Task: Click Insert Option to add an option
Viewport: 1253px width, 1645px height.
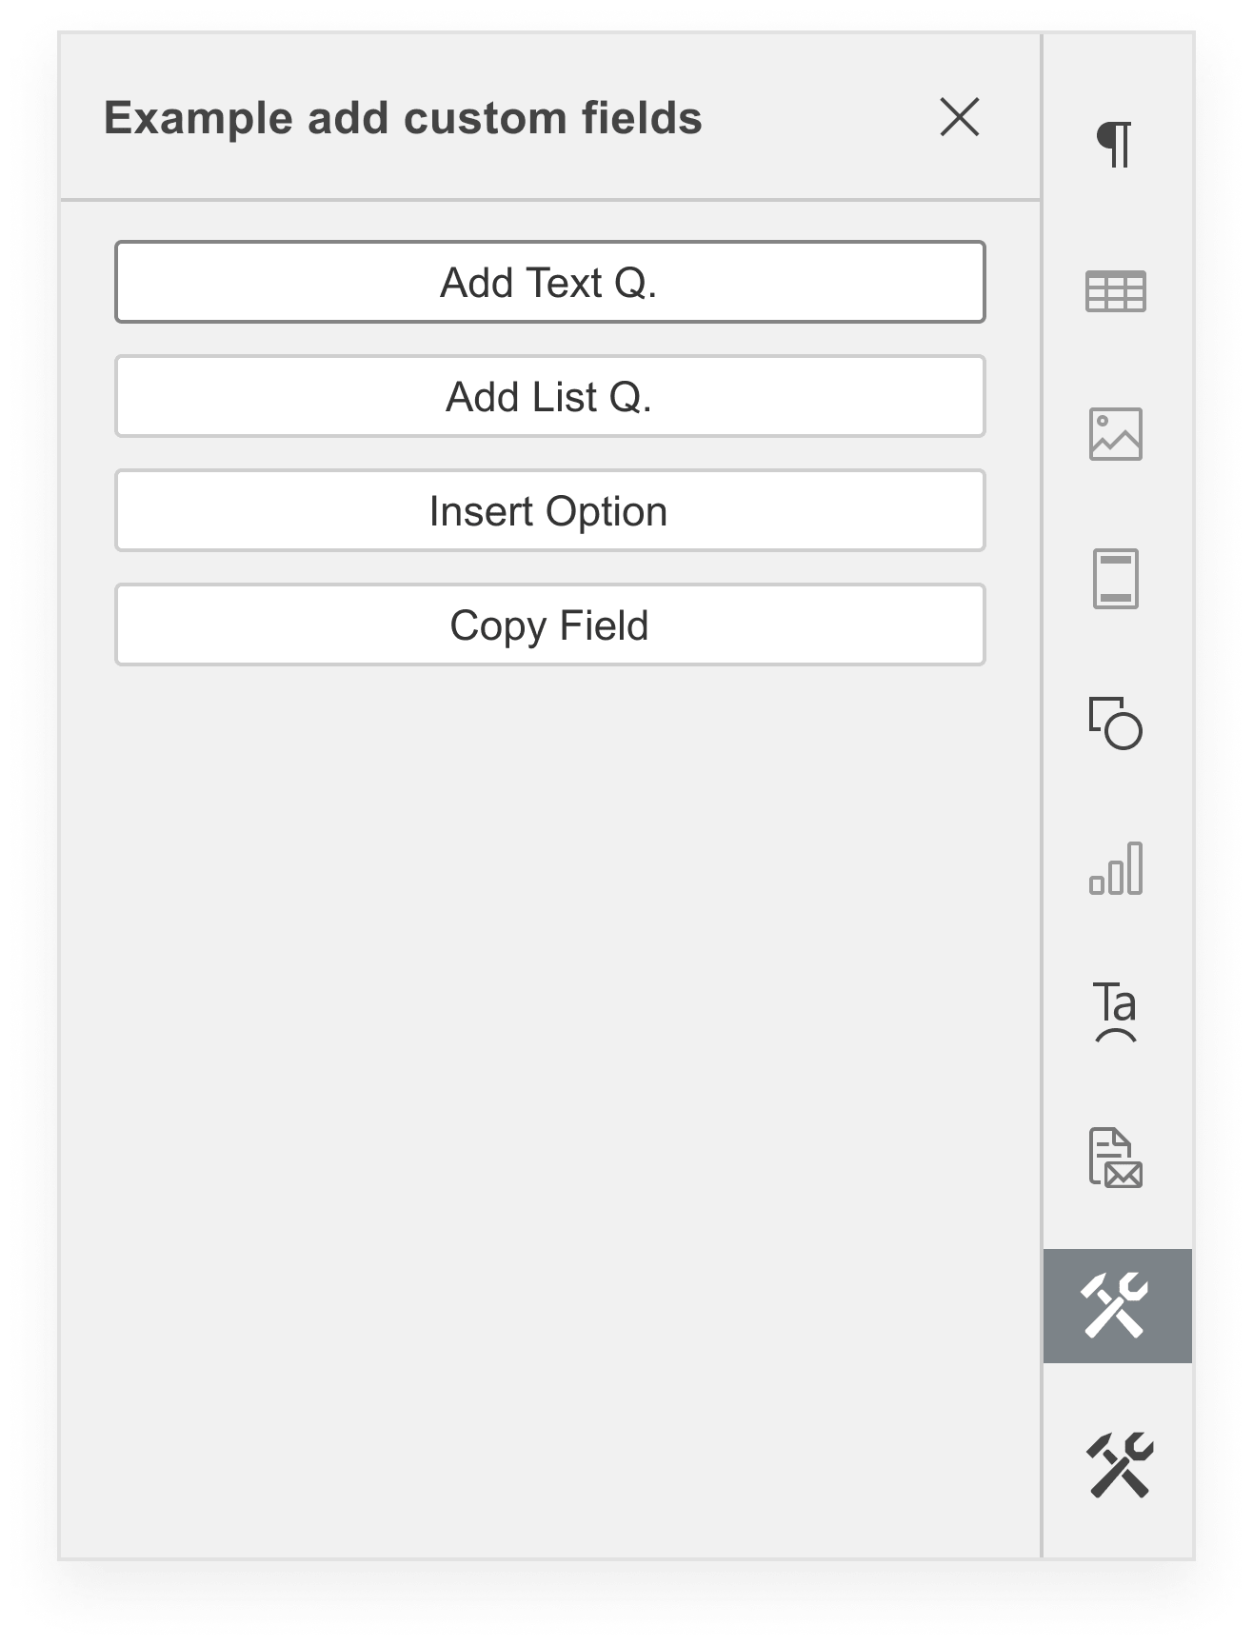Action: (549, 510)
